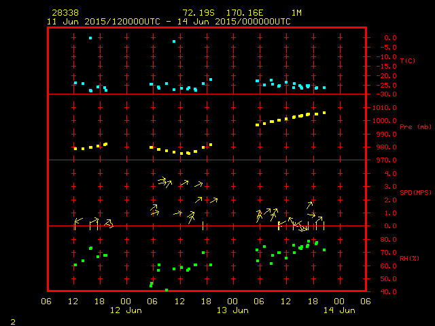Click the 1M label in header
The height and width of the screenshot is (326, 435).
click(296, 13)
